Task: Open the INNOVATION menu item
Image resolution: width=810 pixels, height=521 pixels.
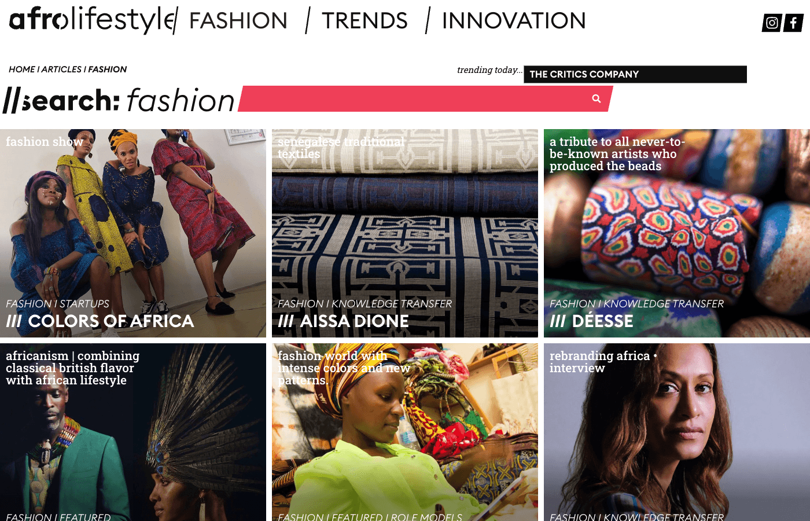Action: pyautogui.click(x=514, y=21)
